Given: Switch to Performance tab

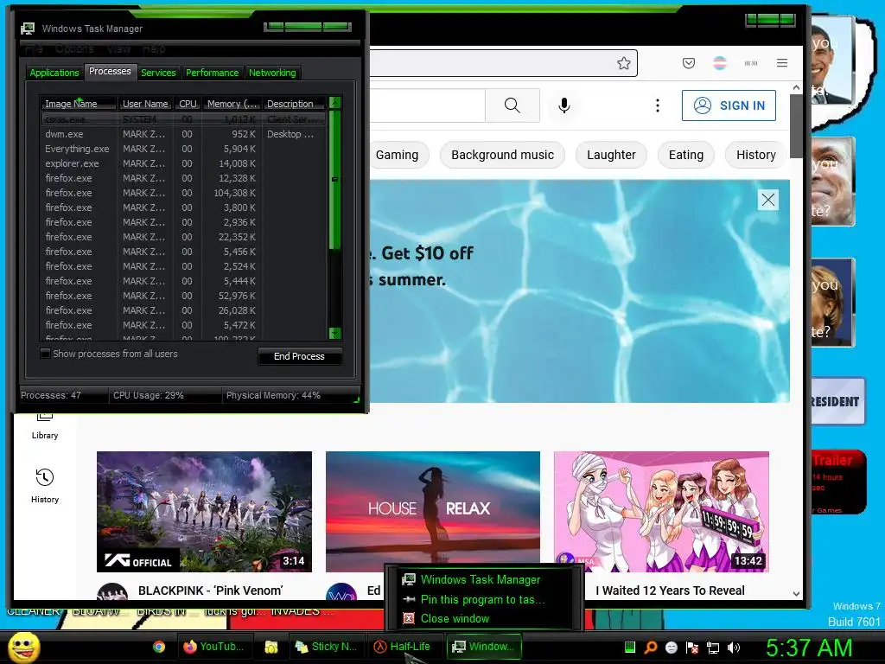Looking at the screenshot, I should point(213,73).
